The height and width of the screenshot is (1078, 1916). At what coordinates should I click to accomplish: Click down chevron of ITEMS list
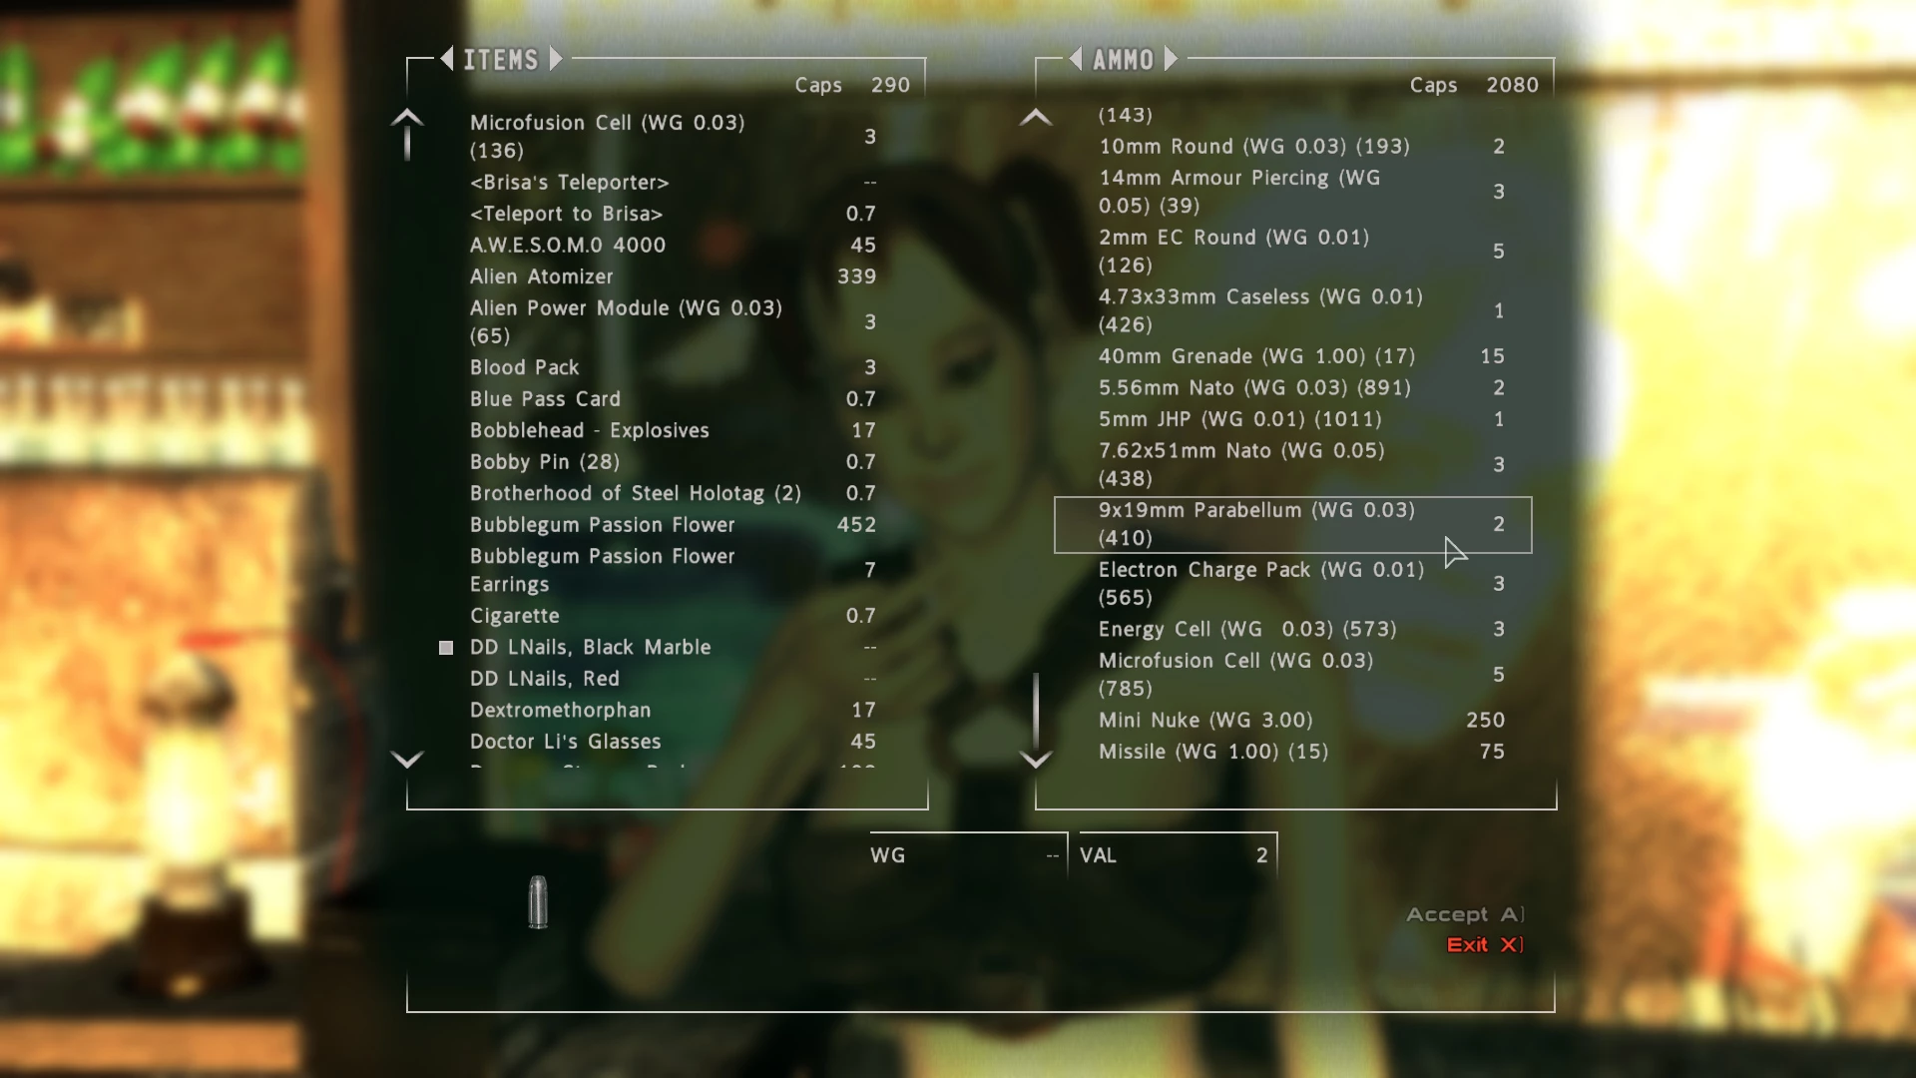point(407,760)
